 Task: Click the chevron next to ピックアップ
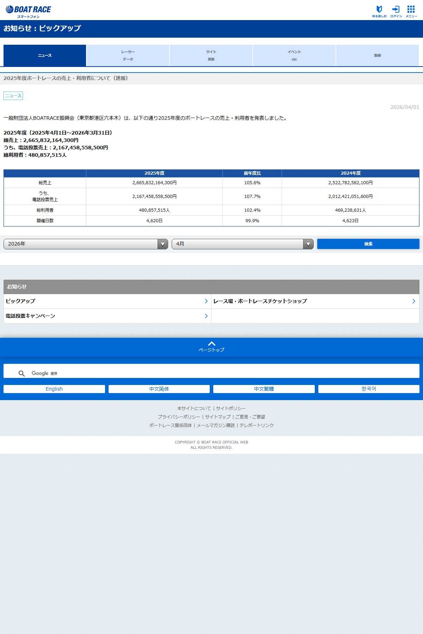click(x=206, y=301)
